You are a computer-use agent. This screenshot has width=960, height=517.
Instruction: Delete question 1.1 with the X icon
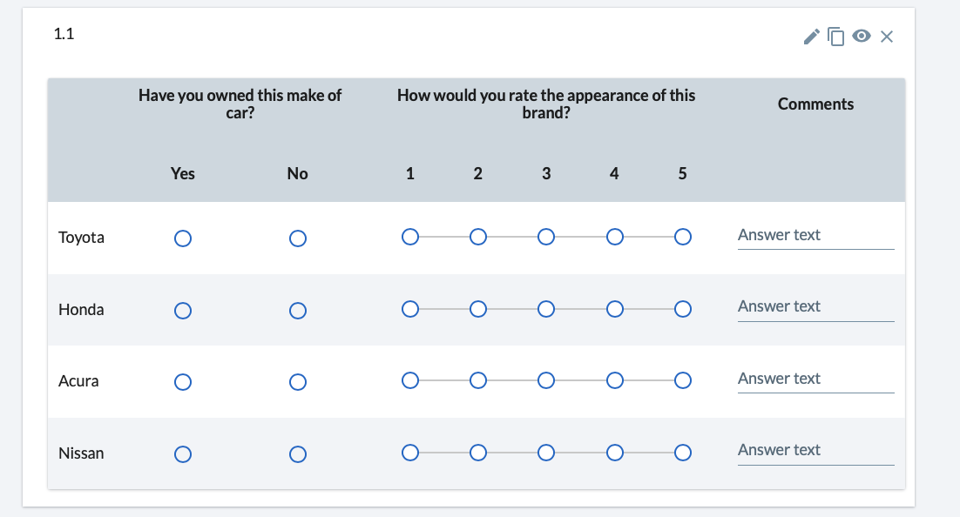coord(887,37)
